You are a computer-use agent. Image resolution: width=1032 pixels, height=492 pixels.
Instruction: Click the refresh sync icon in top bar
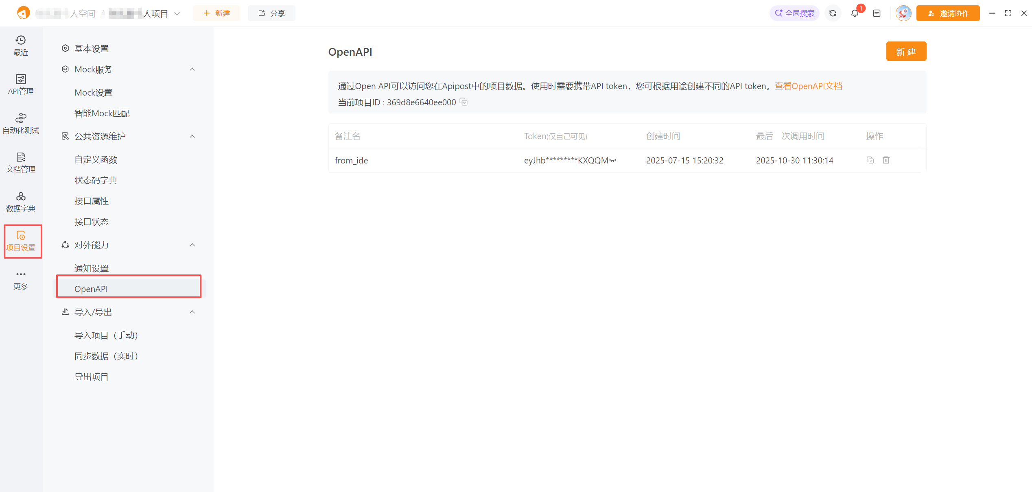pyautogui.click(x=833, y=13)
